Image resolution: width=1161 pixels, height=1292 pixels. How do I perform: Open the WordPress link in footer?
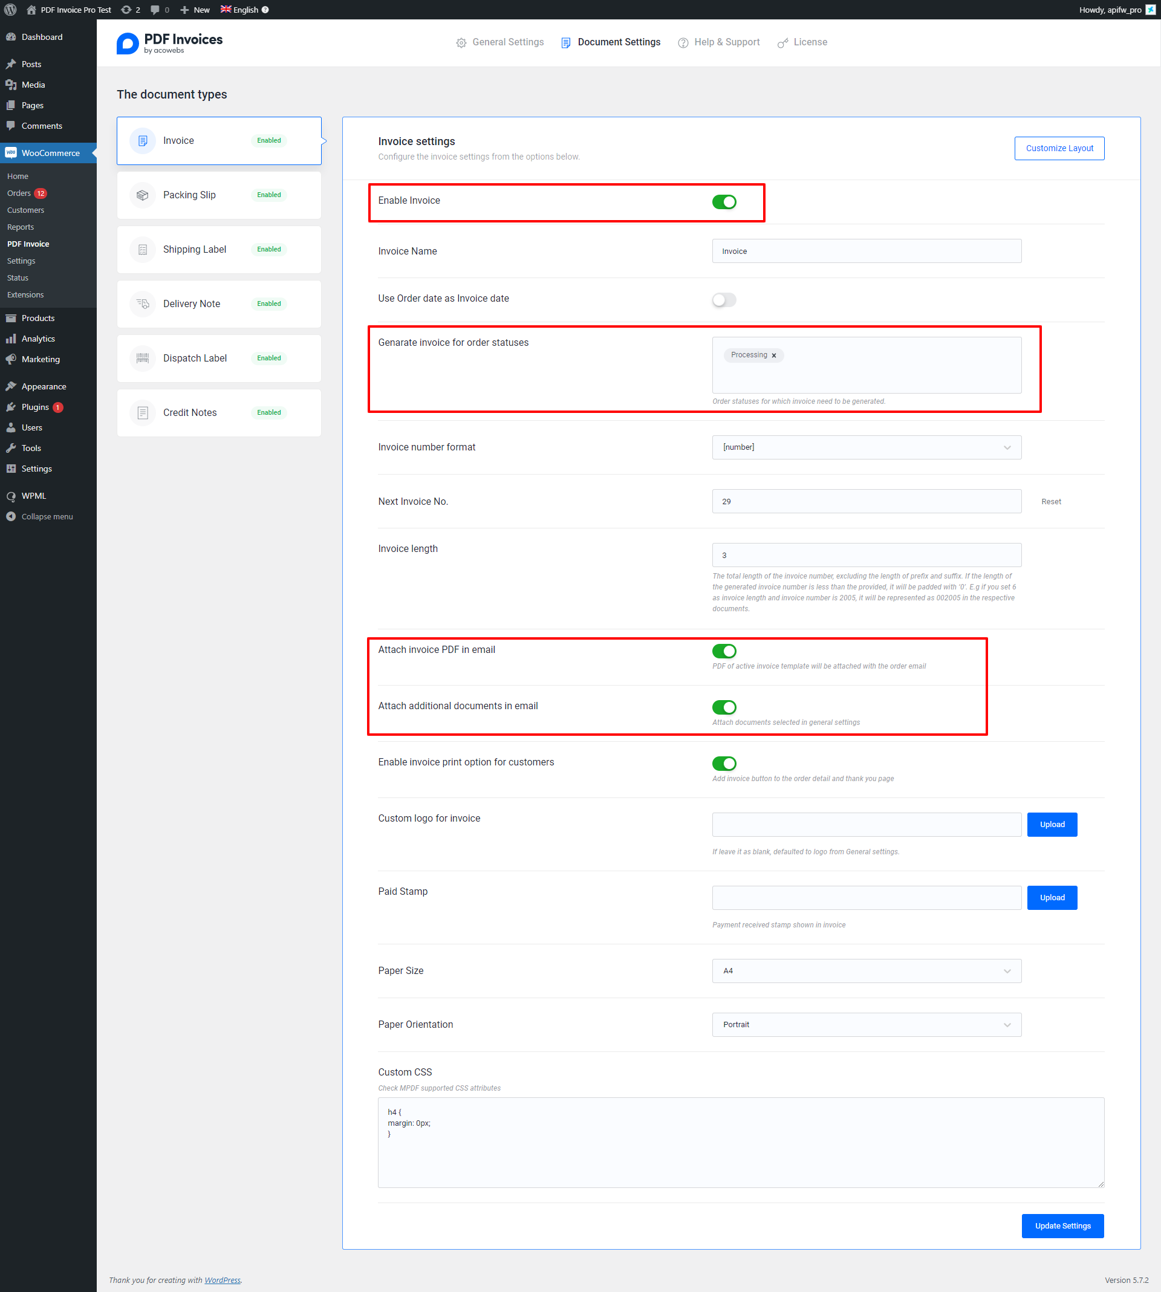222,1280
